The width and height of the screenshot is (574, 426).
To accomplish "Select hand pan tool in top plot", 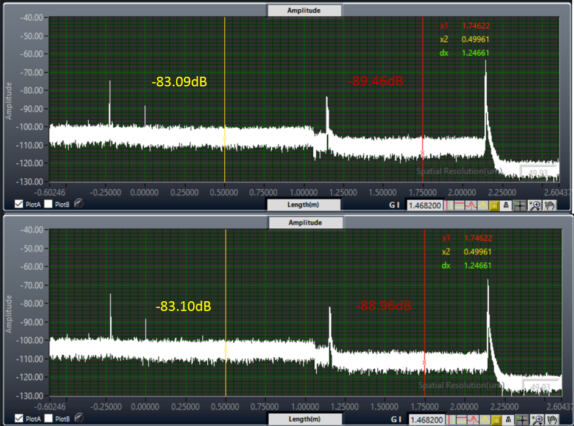I will 550,206.
